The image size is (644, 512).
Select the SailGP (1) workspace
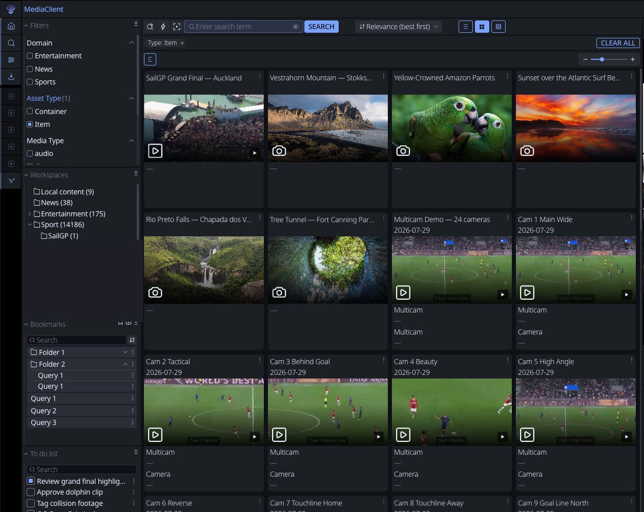(x=59, y=236)
